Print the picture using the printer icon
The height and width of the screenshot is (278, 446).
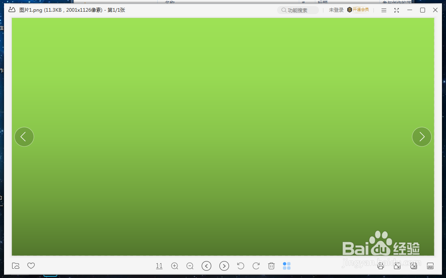[x=381, y=266]
